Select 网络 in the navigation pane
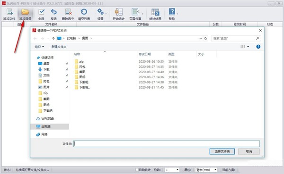Viewport: 284px width, 174px height. 44,134
